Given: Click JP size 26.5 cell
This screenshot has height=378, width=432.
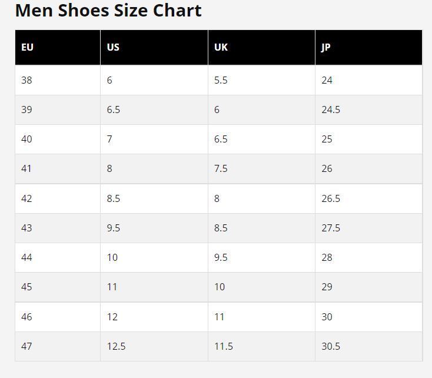Looking at the screenshot, I should point(368,198).
